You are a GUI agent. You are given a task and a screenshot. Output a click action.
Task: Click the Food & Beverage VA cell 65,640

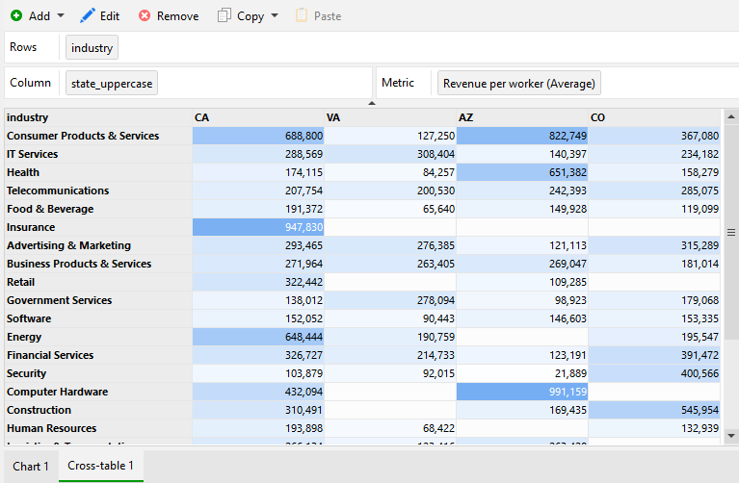390,209
